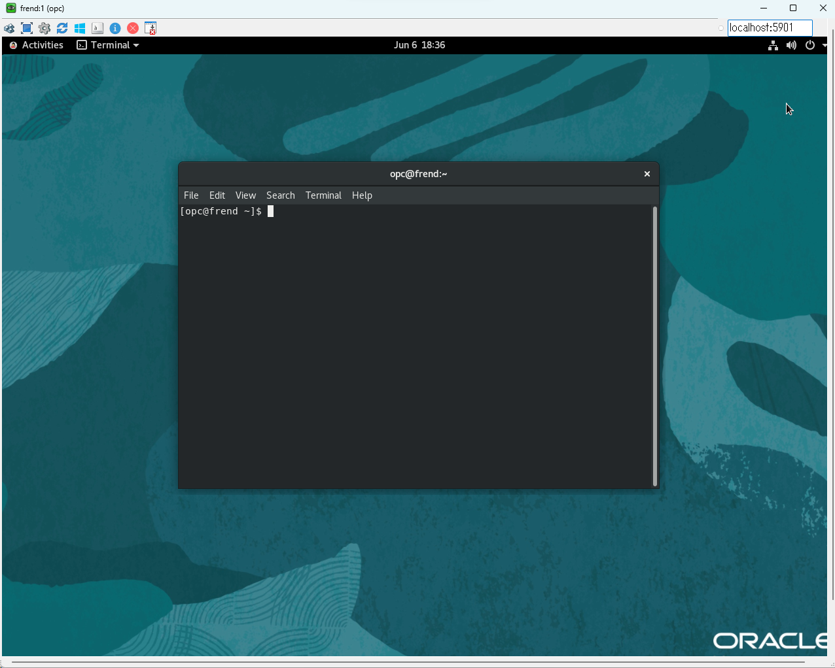The image size is (835, 668).
Task: Open connection options gear icon
Action: pyautogui.click(x=44, y=28)
